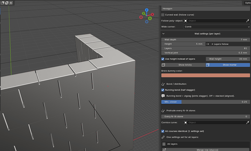Click the info icon beside Running bond note

[x=163, y=96]
